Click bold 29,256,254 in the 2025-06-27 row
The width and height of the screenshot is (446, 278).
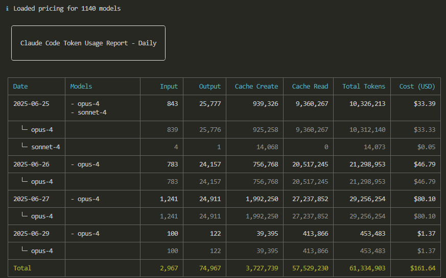(367, 199)
